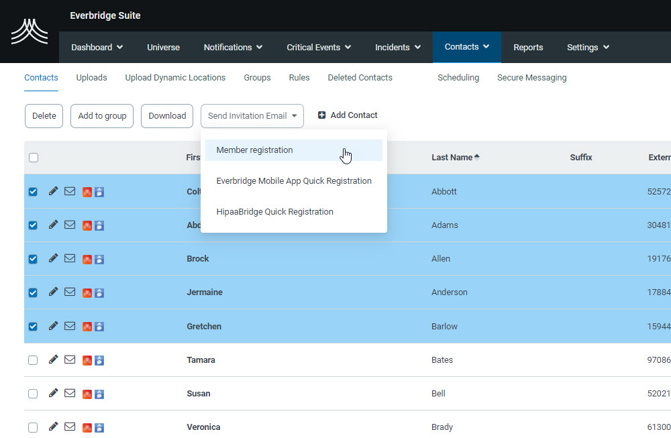Check the Veronica Brady checkbox
This screenshot has width=671, height=438.
point(33,427)
